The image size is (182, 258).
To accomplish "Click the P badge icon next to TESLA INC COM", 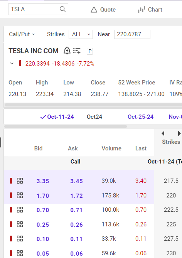I will (x=90, y=51).
